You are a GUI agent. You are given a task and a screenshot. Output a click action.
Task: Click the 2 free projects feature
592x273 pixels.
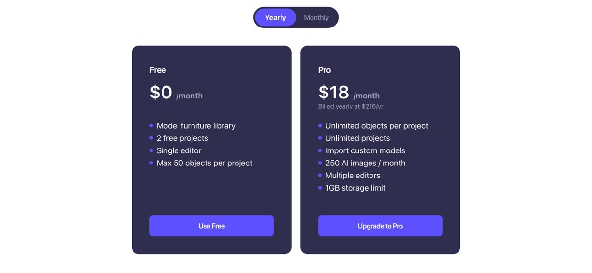click(x=182, y=138)
